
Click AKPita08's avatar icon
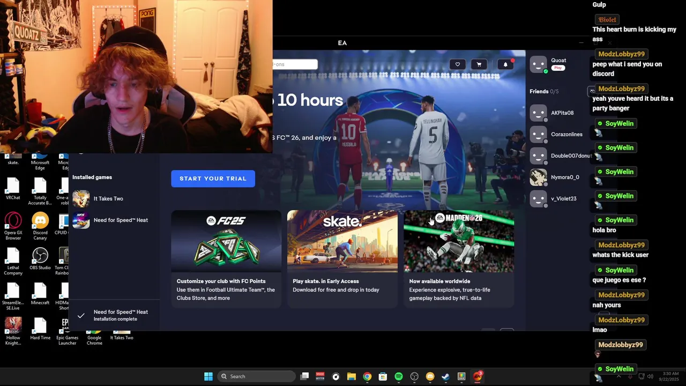538,113
